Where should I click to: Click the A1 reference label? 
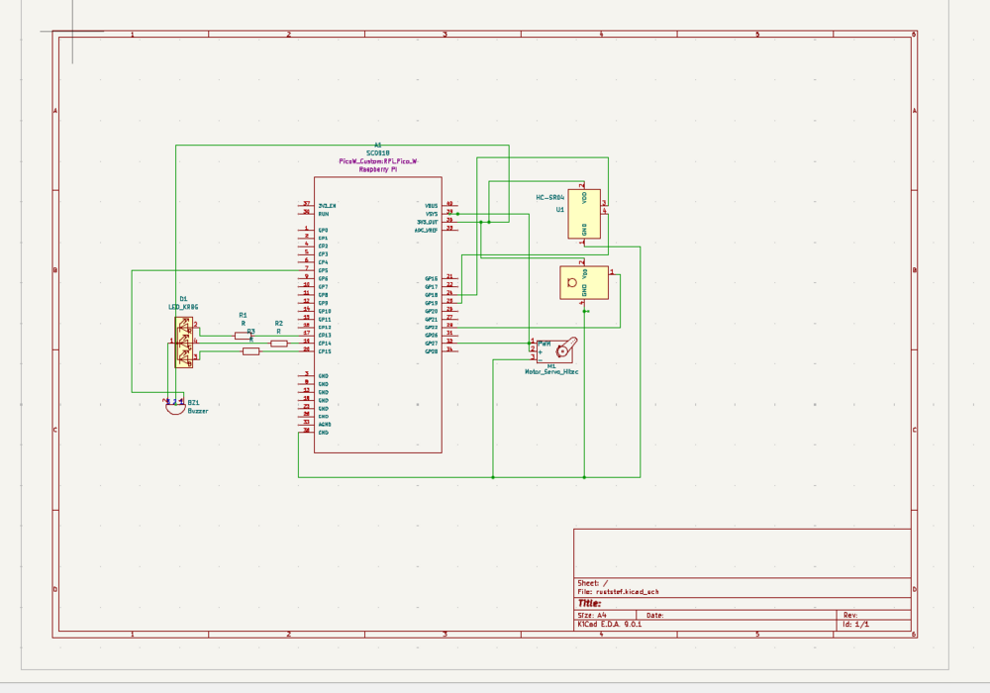point(377,146)
